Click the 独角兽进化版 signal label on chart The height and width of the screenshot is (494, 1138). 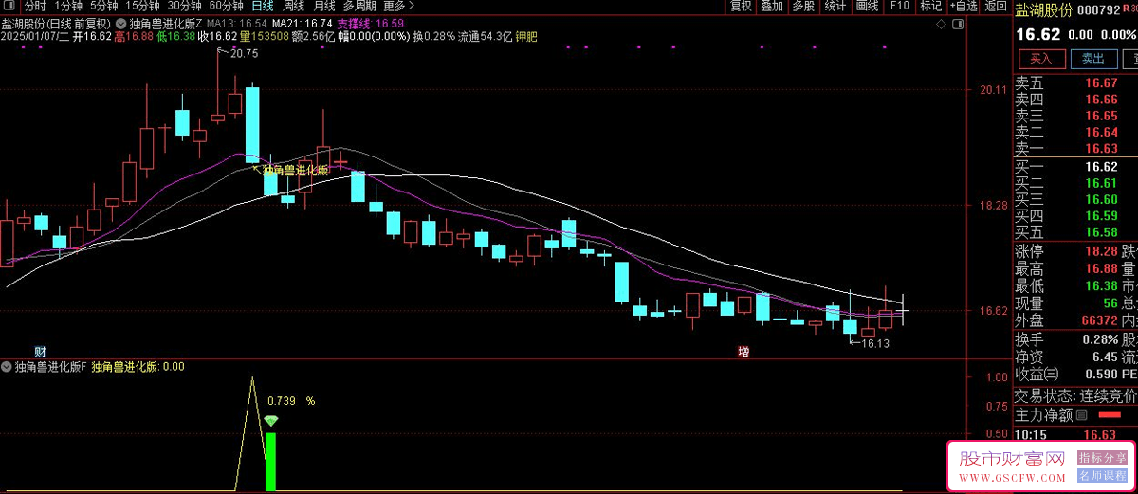(x=294, y=171)
